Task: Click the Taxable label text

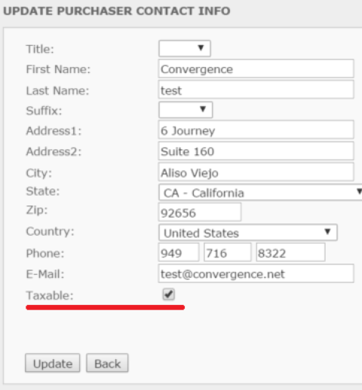Action: point(50,295)
